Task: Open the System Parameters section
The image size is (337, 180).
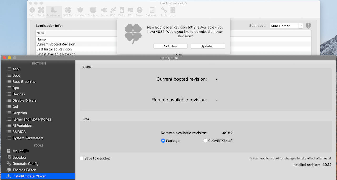Action: click(x=38, y=138)
